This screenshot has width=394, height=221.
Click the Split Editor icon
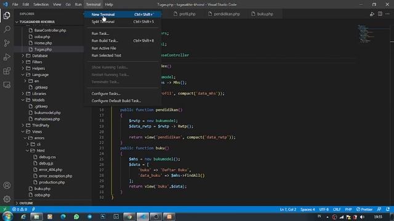pyautogui.click(x=380, y=14)
